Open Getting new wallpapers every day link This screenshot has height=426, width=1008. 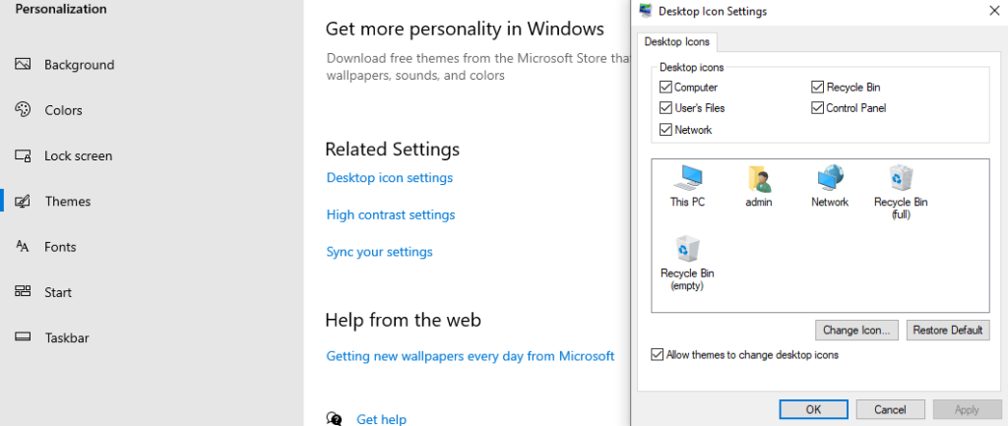471,356
